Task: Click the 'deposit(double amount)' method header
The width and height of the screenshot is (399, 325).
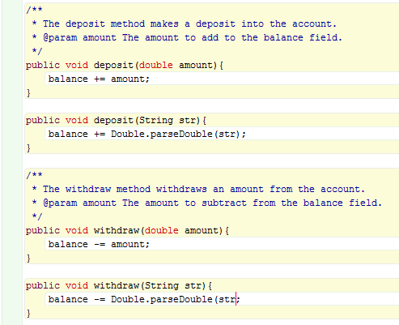Action: tap(125, 65)
